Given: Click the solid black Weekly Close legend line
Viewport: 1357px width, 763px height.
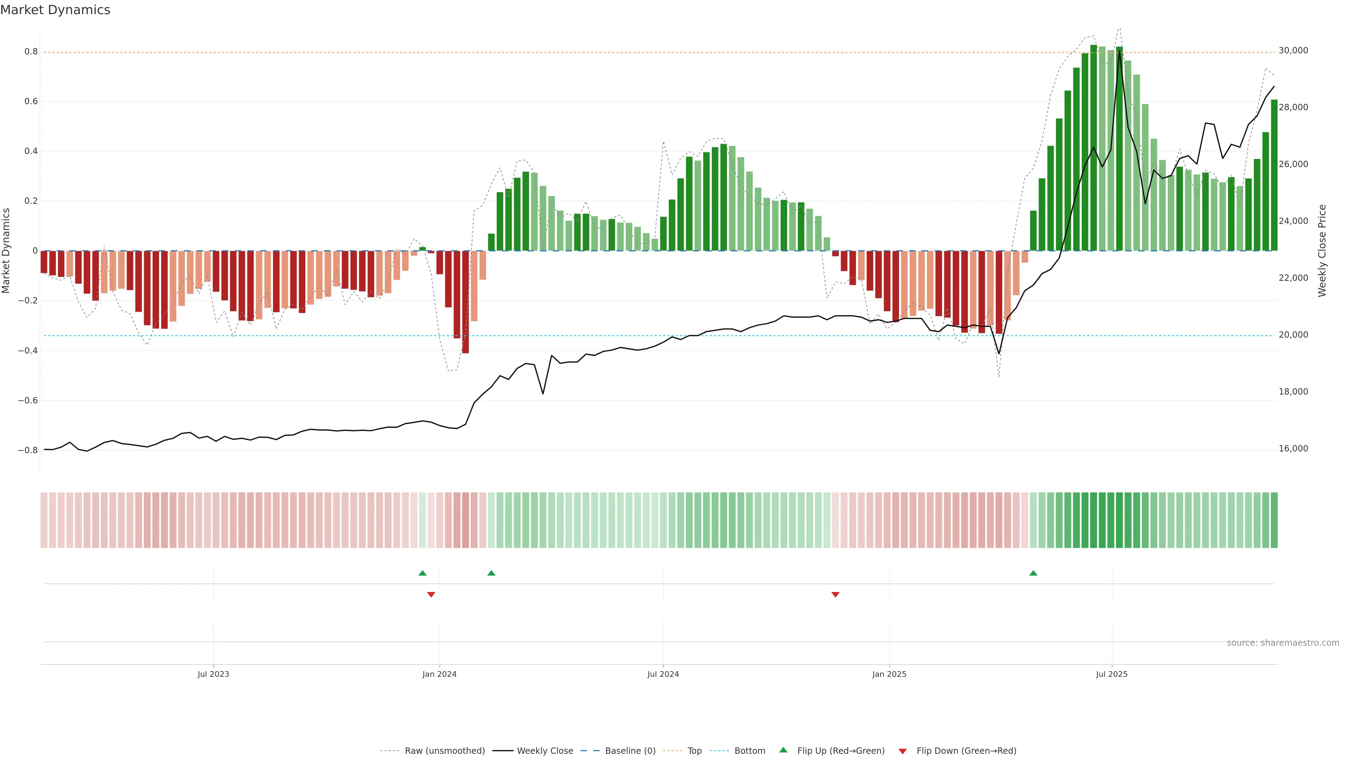Looking at the screenshot, I should coord(503,751).
